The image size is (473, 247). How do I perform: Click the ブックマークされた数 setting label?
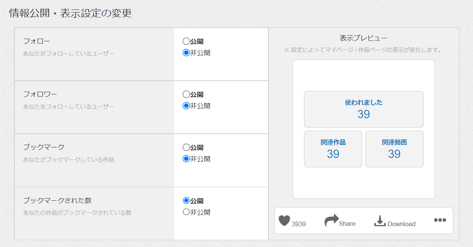pos(57,200)
